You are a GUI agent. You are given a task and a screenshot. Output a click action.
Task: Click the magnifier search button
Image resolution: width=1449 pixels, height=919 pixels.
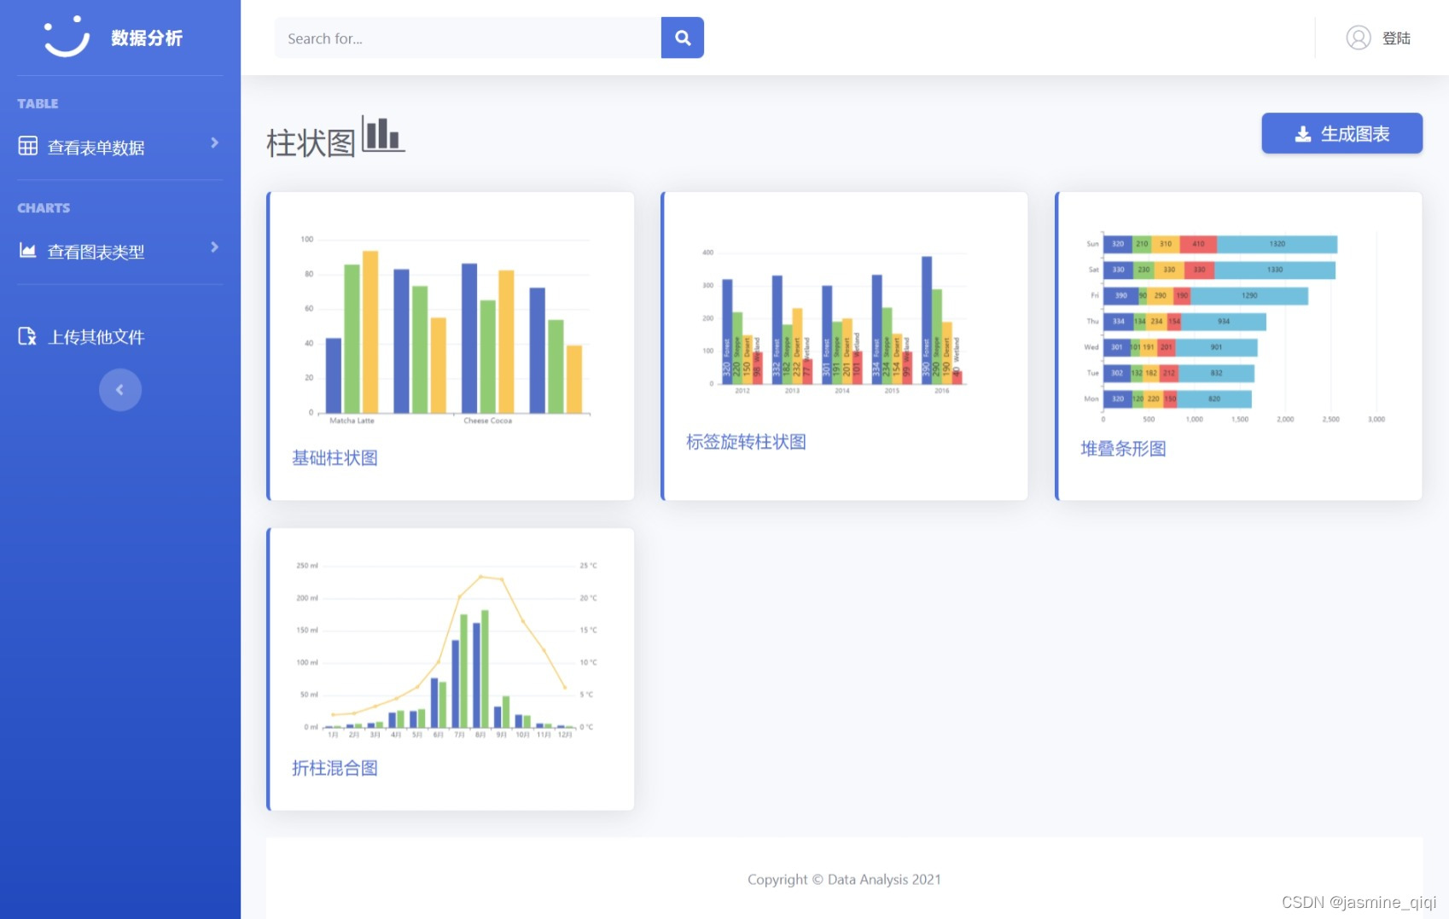(x=683, y=38)
